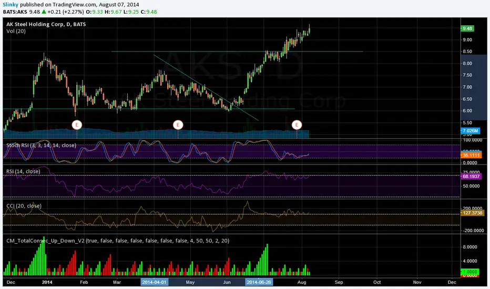The image size is (490, 289).
Task: Click the 8.50 price axis label
Action: pos(467,51)
